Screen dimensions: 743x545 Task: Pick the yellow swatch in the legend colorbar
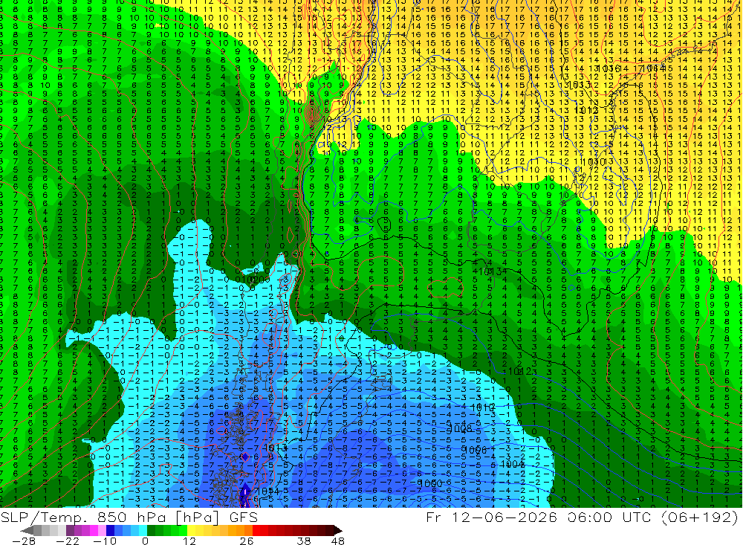(x=192, y=530)
